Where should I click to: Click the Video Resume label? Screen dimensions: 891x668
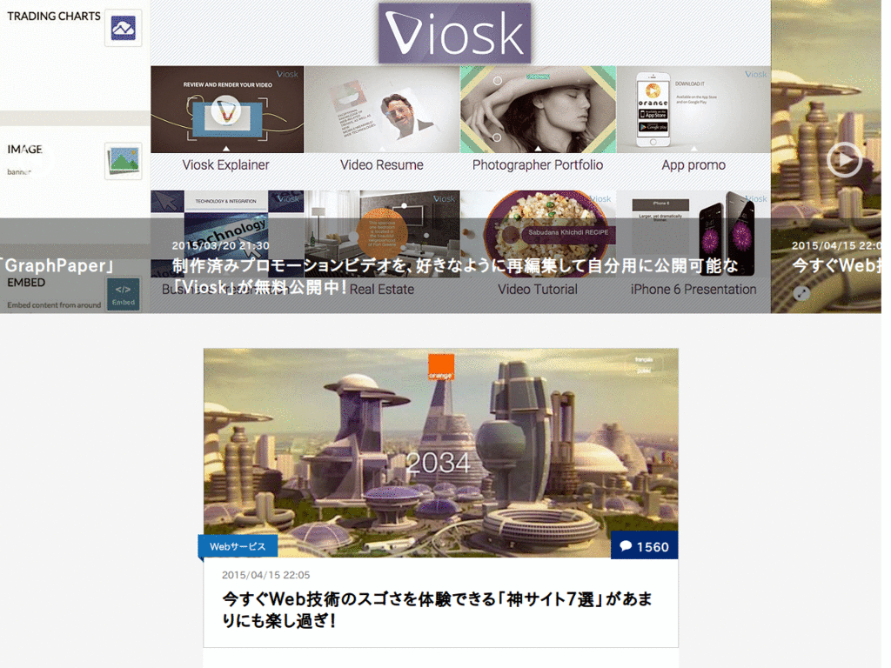pos(382,164)
